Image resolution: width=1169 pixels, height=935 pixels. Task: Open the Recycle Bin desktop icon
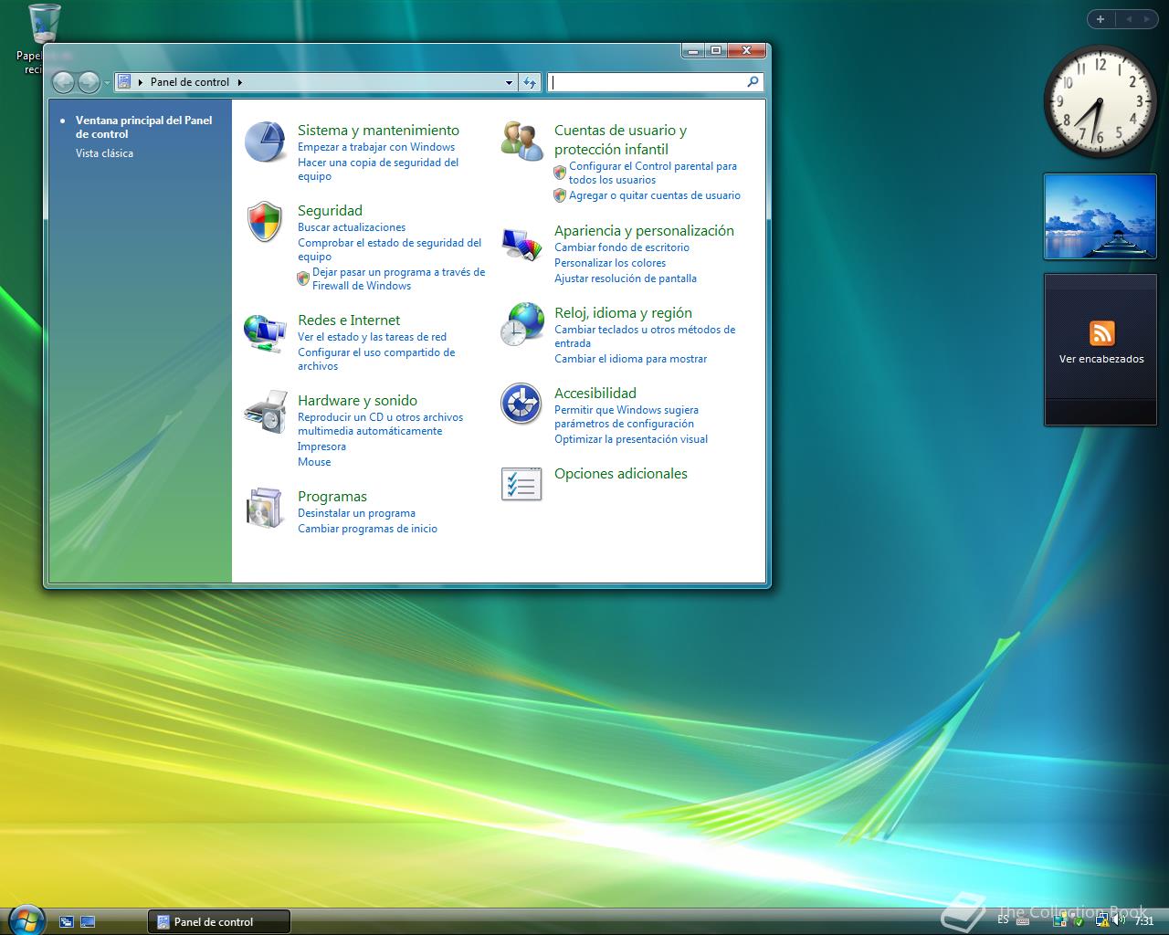tap(45, 25)
